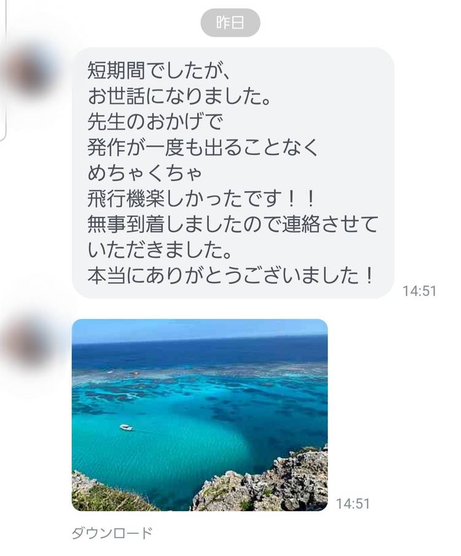Viewport: 461px width, 556px height.
Task: Click the white boat in the photo
Action: click(127, 427)
